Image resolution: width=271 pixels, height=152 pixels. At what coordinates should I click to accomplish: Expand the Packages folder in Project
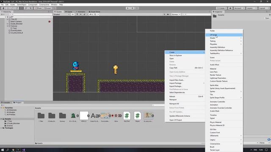pos(1,128)
